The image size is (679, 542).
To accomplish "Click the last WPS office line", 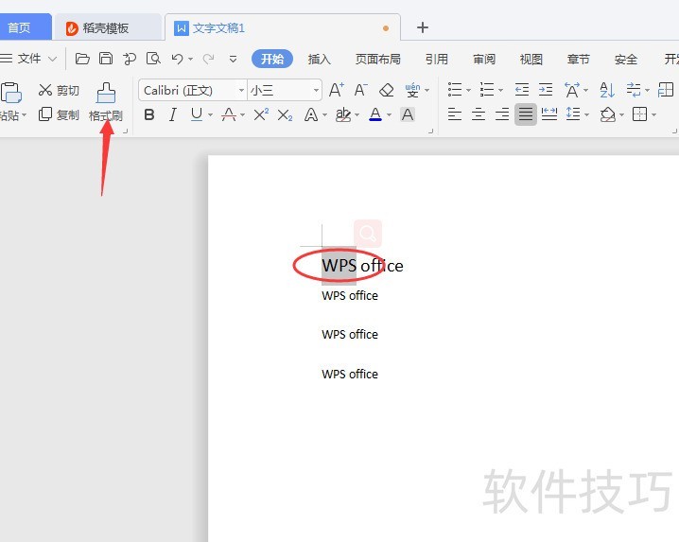I will [350, 374].
